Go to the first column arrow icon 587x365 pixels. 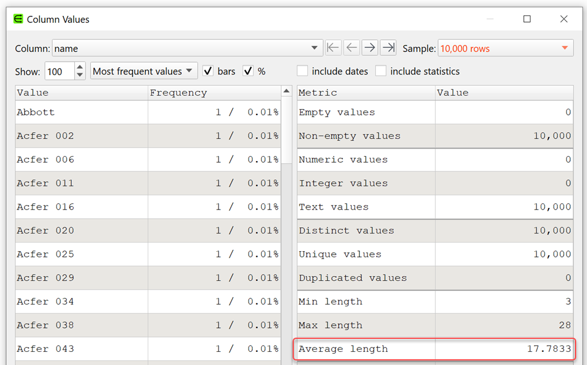tap(333, 48)
